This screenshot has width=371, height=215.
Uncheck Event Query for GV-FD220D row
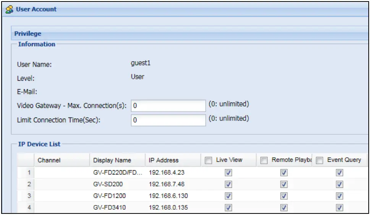click(x=340, y=173)
